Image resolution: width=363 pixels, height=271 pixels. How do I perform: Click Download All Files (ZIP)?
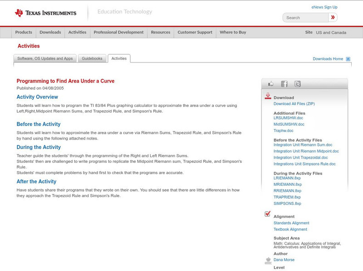(x=294, y=104)
